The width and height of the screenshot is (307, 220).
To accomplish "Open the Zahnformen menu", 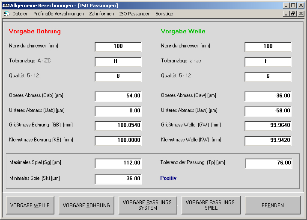I will click(x=101, y=14).
